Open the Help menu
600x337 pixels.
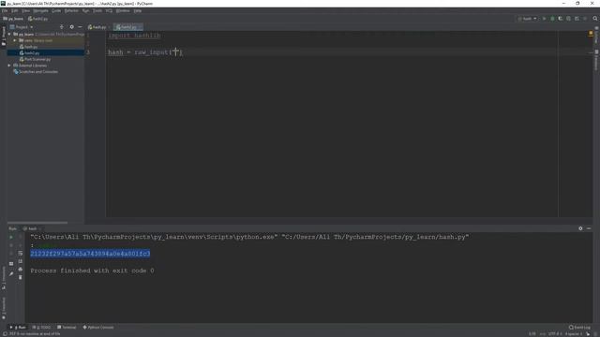138,10
